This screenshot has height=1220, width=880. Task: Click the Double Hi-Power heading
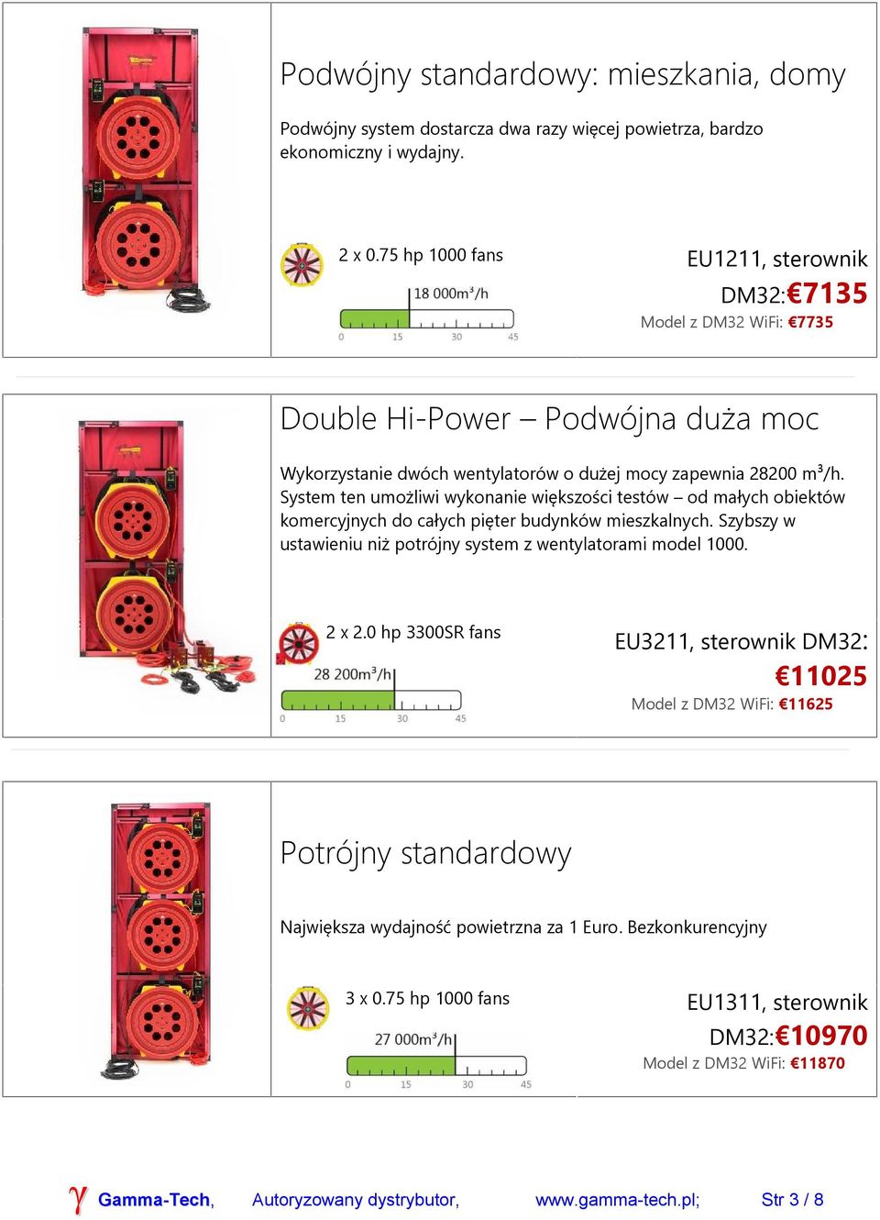549,419
